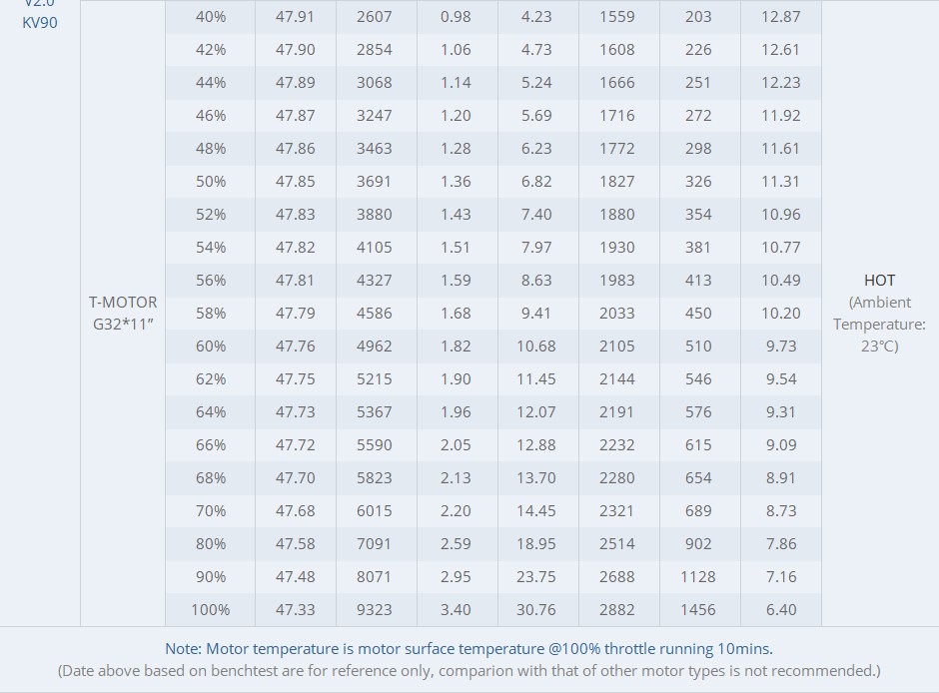Click the 2882 value in the last row
This screenshot has height=693, width=939.
click(617, 609)
